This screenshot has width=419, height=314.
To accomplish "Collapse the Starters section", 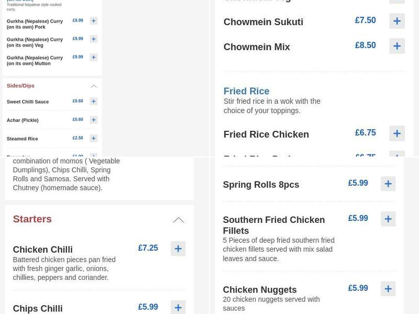I will 179,219.
